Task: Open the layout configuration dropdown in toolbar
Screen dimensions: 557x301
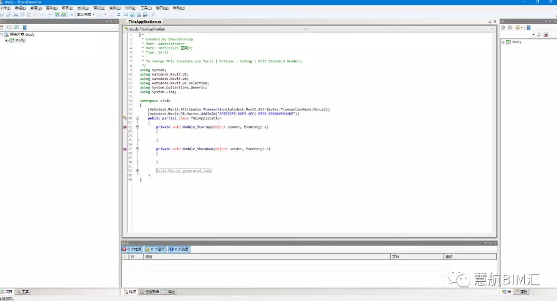Action: tap(86, 15)
